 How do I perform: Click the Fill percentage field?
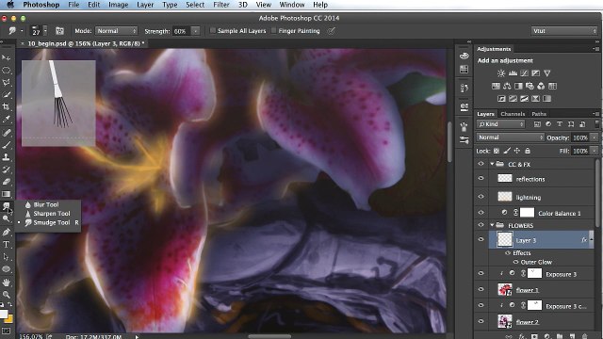click(x=580, y=151)
